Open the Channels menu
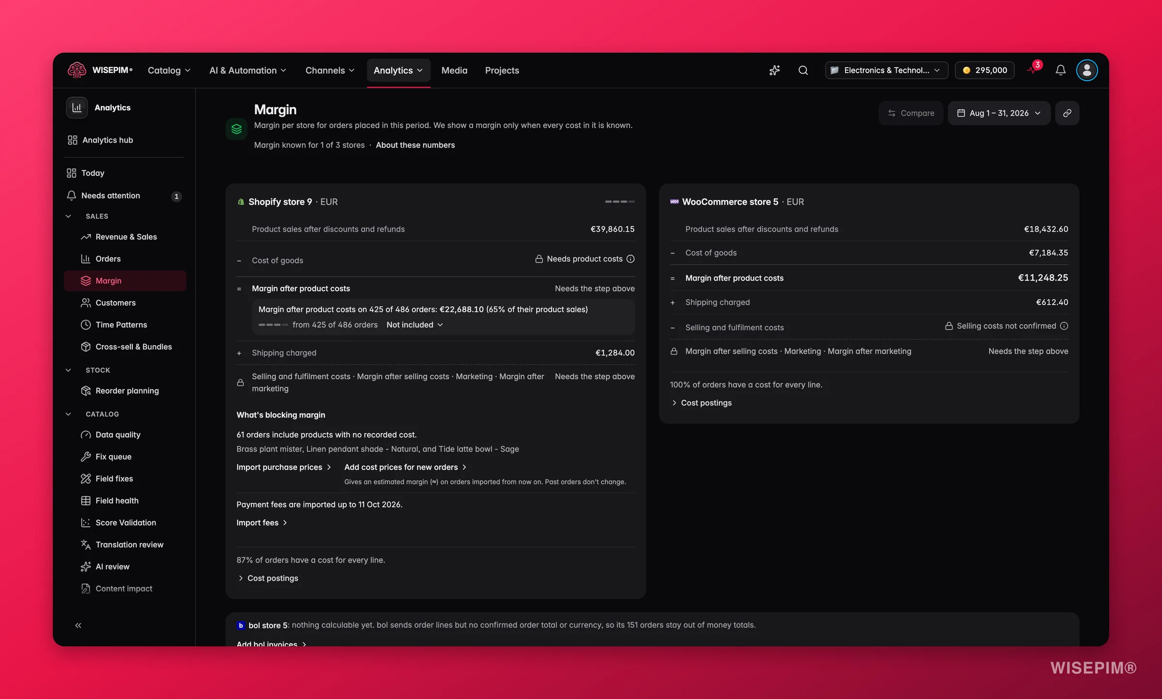Image resolution: width=1162 pixels, height=699 pixels. (330, 70)
